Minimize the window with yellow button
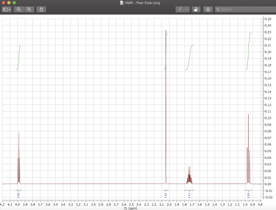Screen dimensions: 276x210 (x=9, y=2)
